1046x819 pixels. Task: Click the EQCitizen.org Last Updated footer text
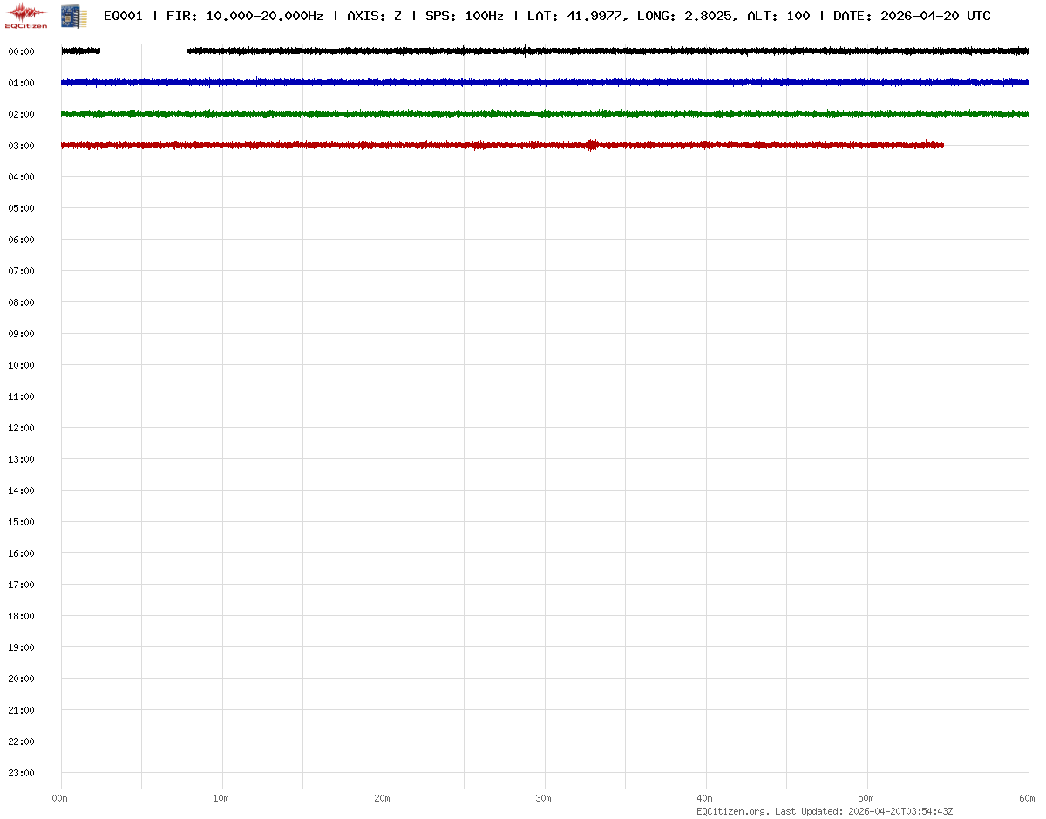[825, 811]
